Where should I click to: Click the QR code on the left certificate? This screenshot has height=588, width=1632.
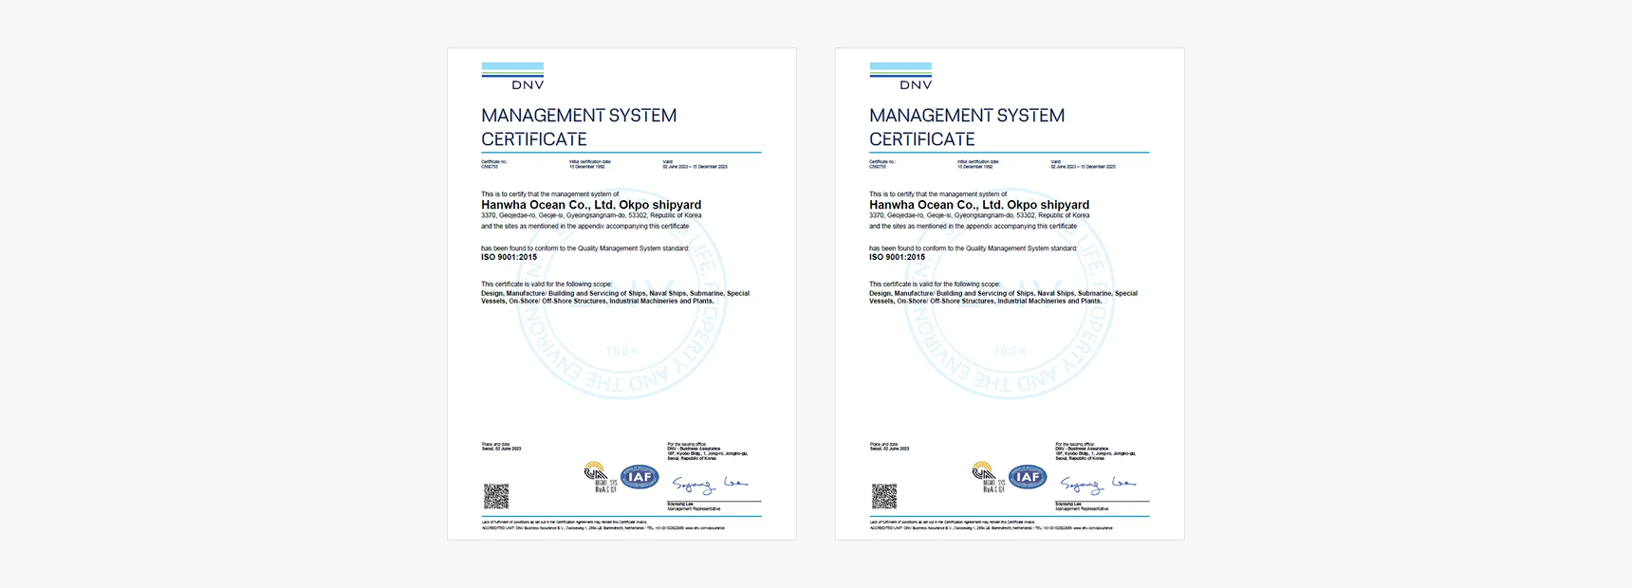[496, 496]
